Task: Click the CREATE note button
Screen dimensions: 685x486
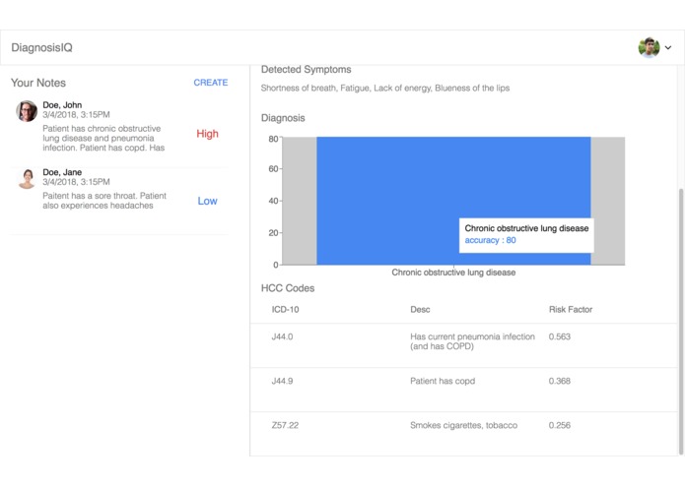Action: click(x=211, y=83)
